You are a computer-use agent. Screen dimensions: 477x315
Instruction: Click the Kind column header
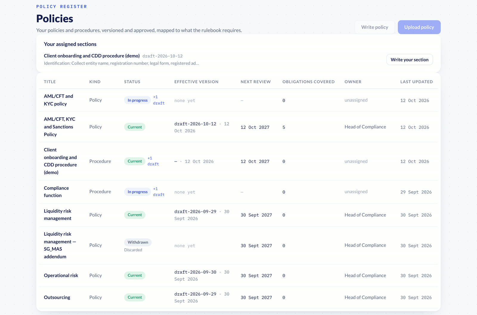(x=95, y=82)
